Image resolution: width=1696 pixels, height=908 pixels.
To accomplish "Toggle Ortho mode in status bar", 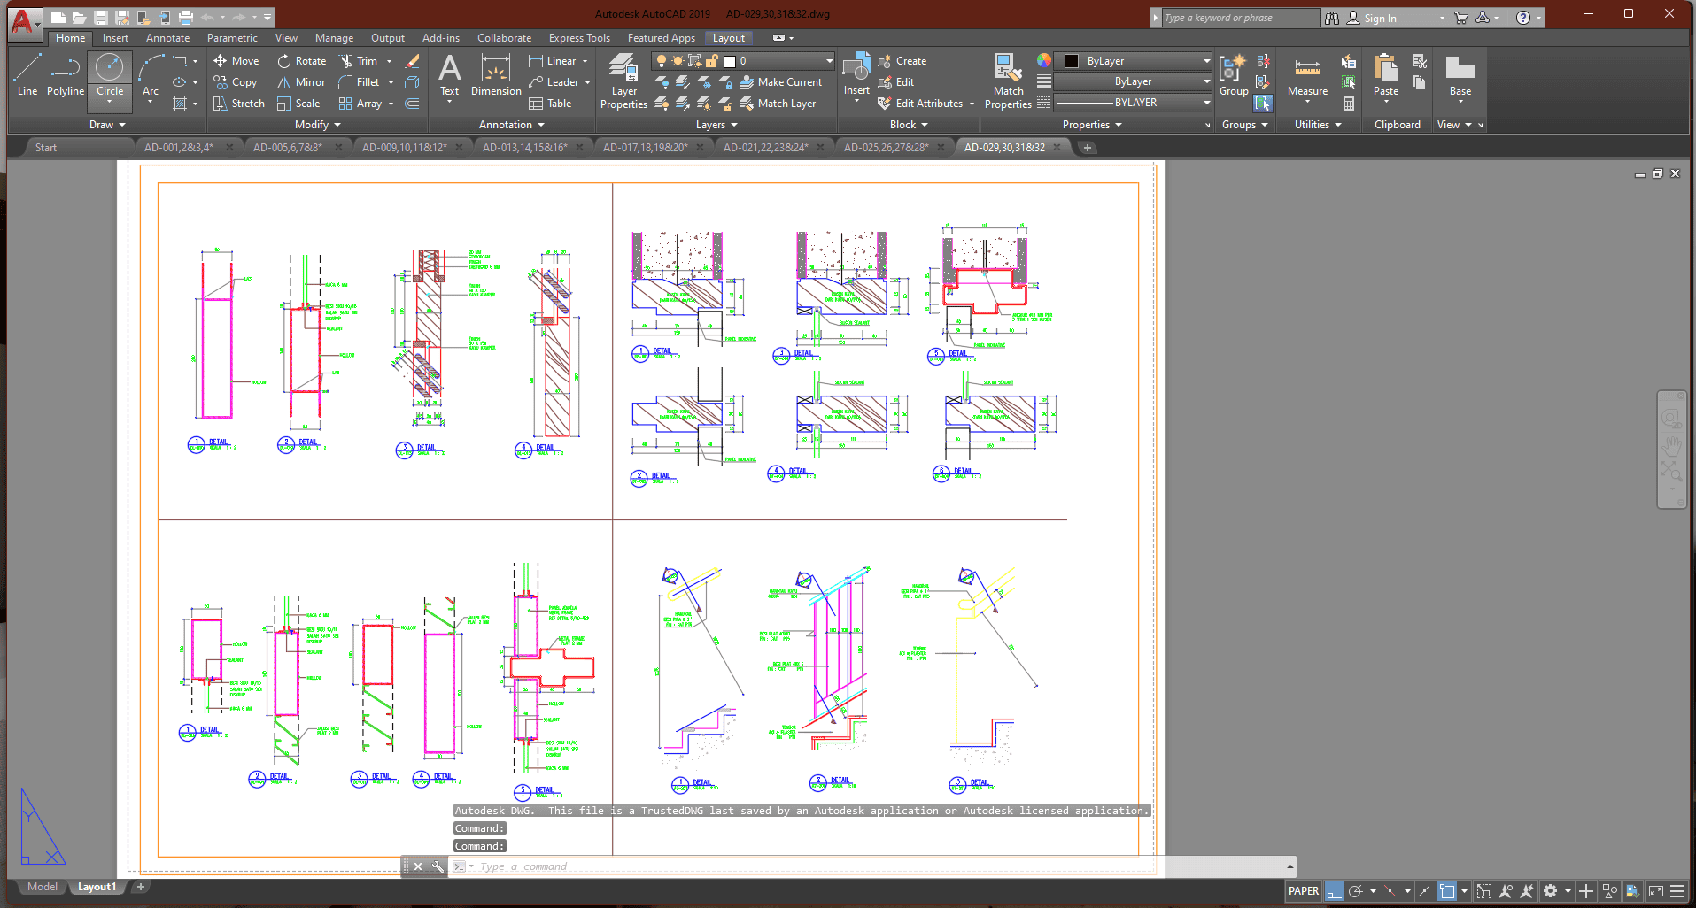I will [1335, 891].
